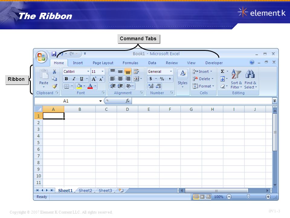Image resolution: width=290 pixels, height=218 pixels.
Task: Click the Insert Worksheet tab icon
Action: click(x=121, y=190)
